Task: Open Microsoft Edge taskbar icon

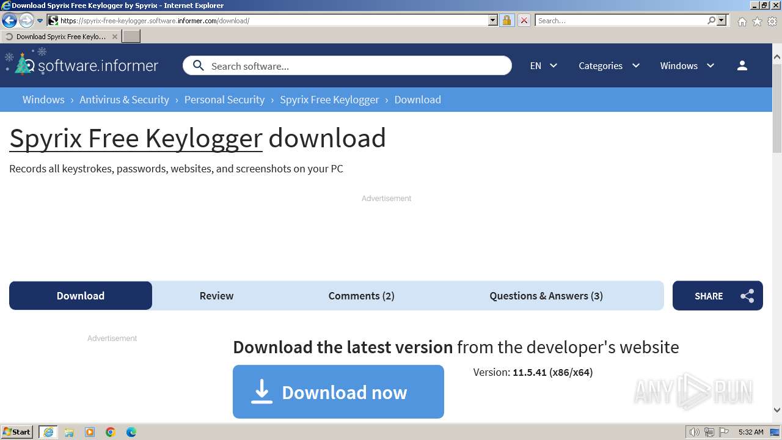Action: pyautogui.click(x=131, y=432)
